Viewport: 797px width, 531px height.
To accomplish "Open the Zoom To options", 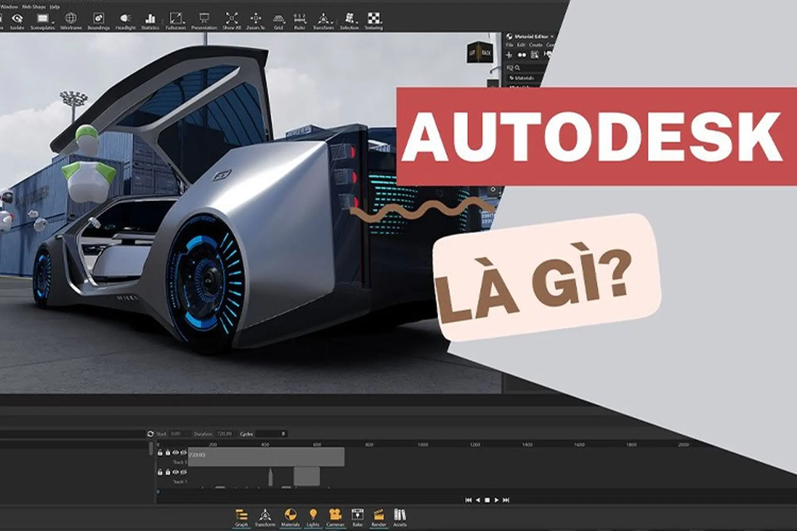I will tap(256, 19).
